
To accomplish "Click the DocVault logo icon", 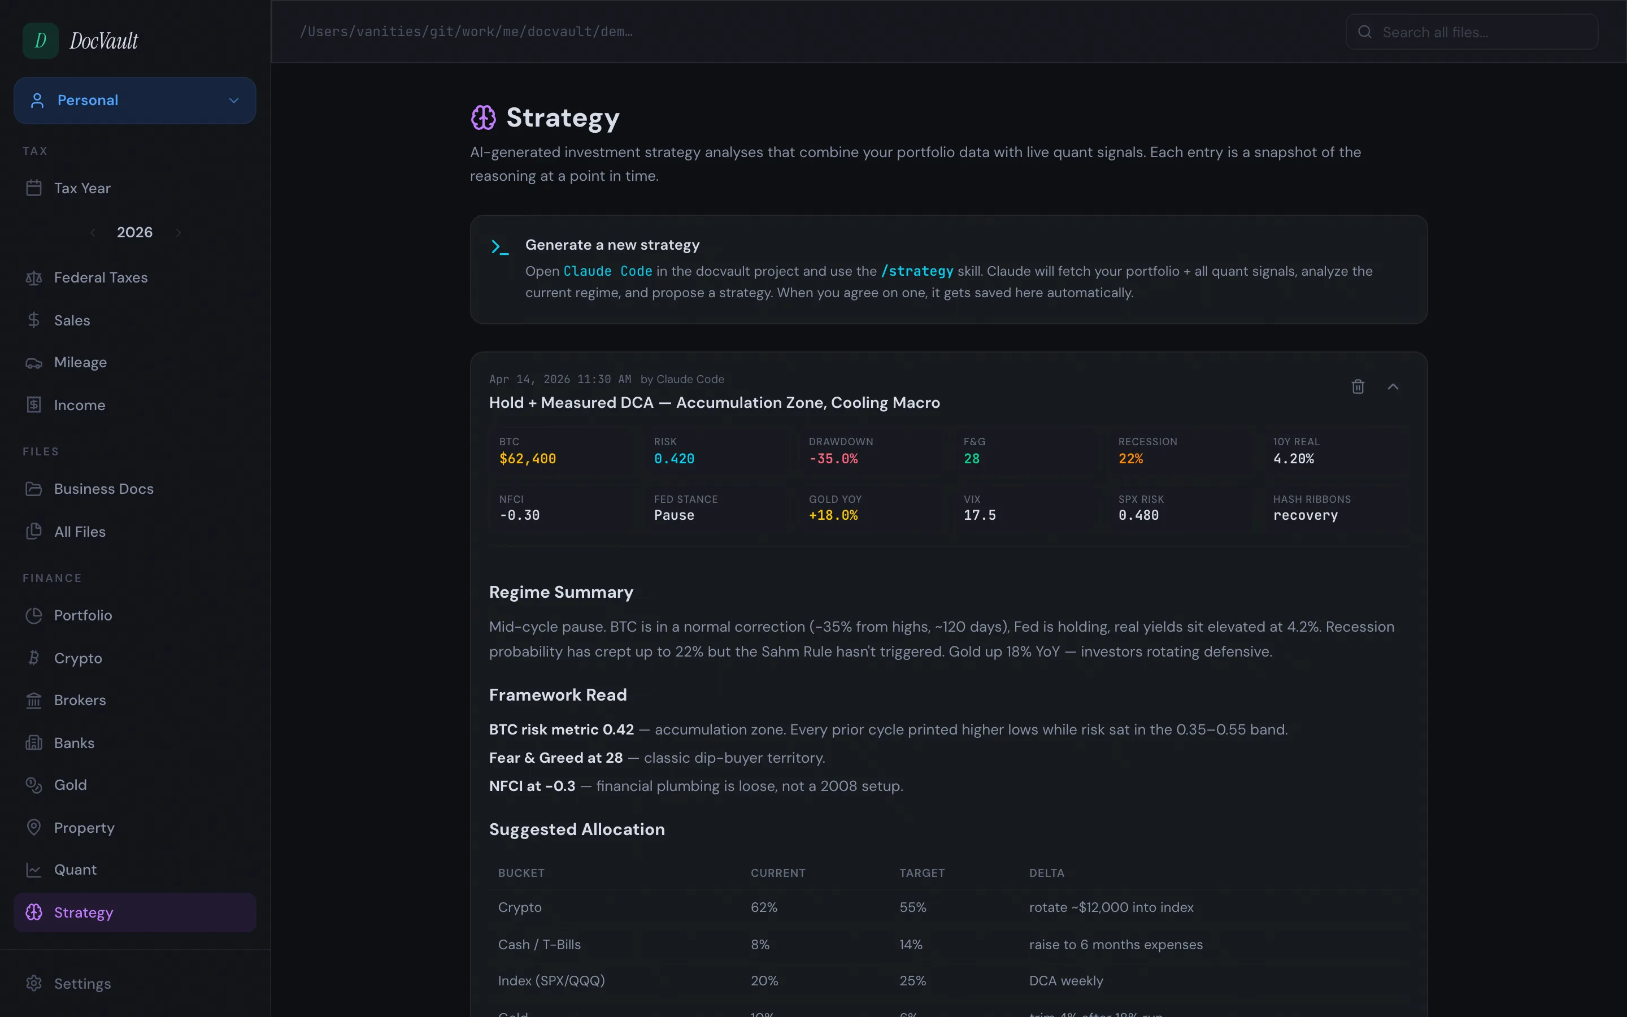I will click(40, 40).
